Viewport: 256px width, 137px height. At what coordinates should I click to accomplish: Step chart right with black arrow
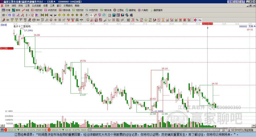point(55,15)
